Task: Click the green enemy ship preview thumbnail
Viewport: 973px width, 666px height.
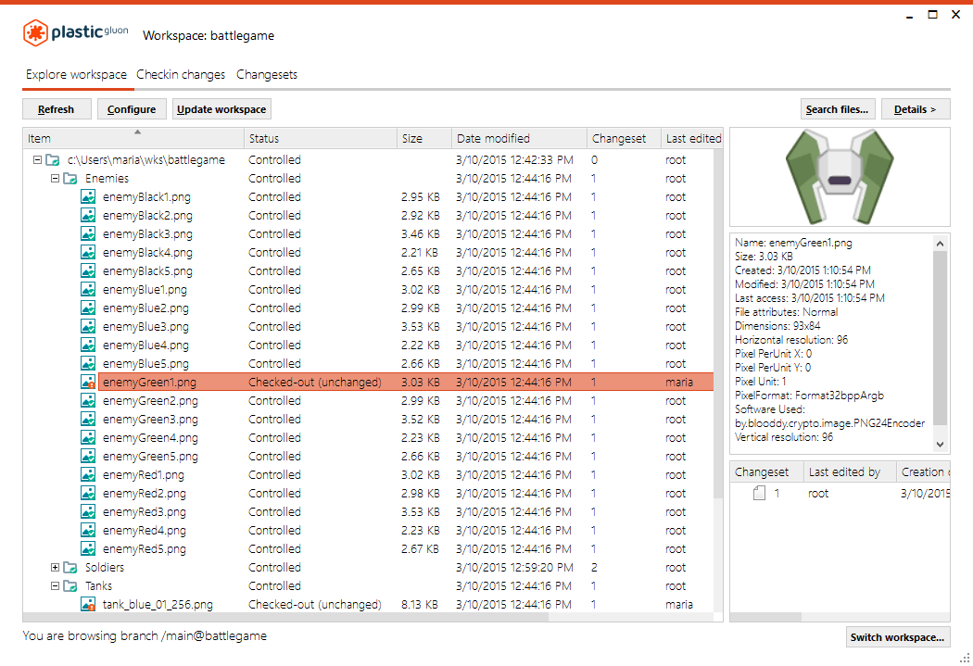Action: click(x=839, y=177)
